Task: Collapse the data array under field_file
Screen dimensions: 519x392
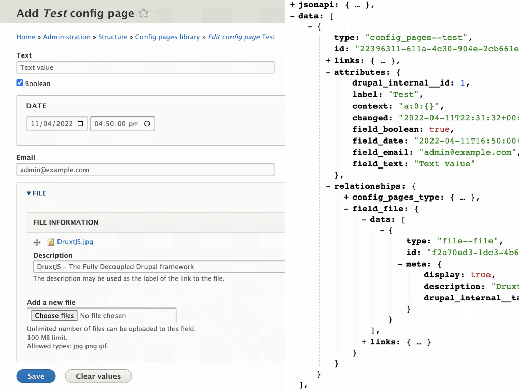Action: (x=364, y=219)
